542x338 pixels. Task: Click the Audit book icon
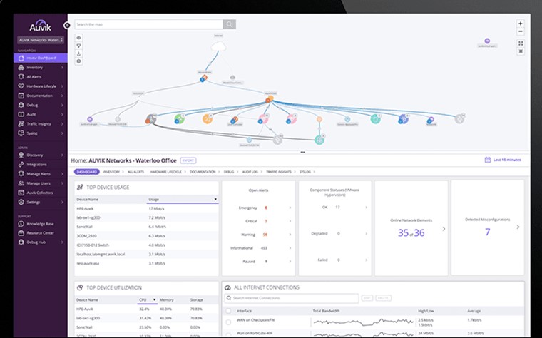[x=21, y=114]
